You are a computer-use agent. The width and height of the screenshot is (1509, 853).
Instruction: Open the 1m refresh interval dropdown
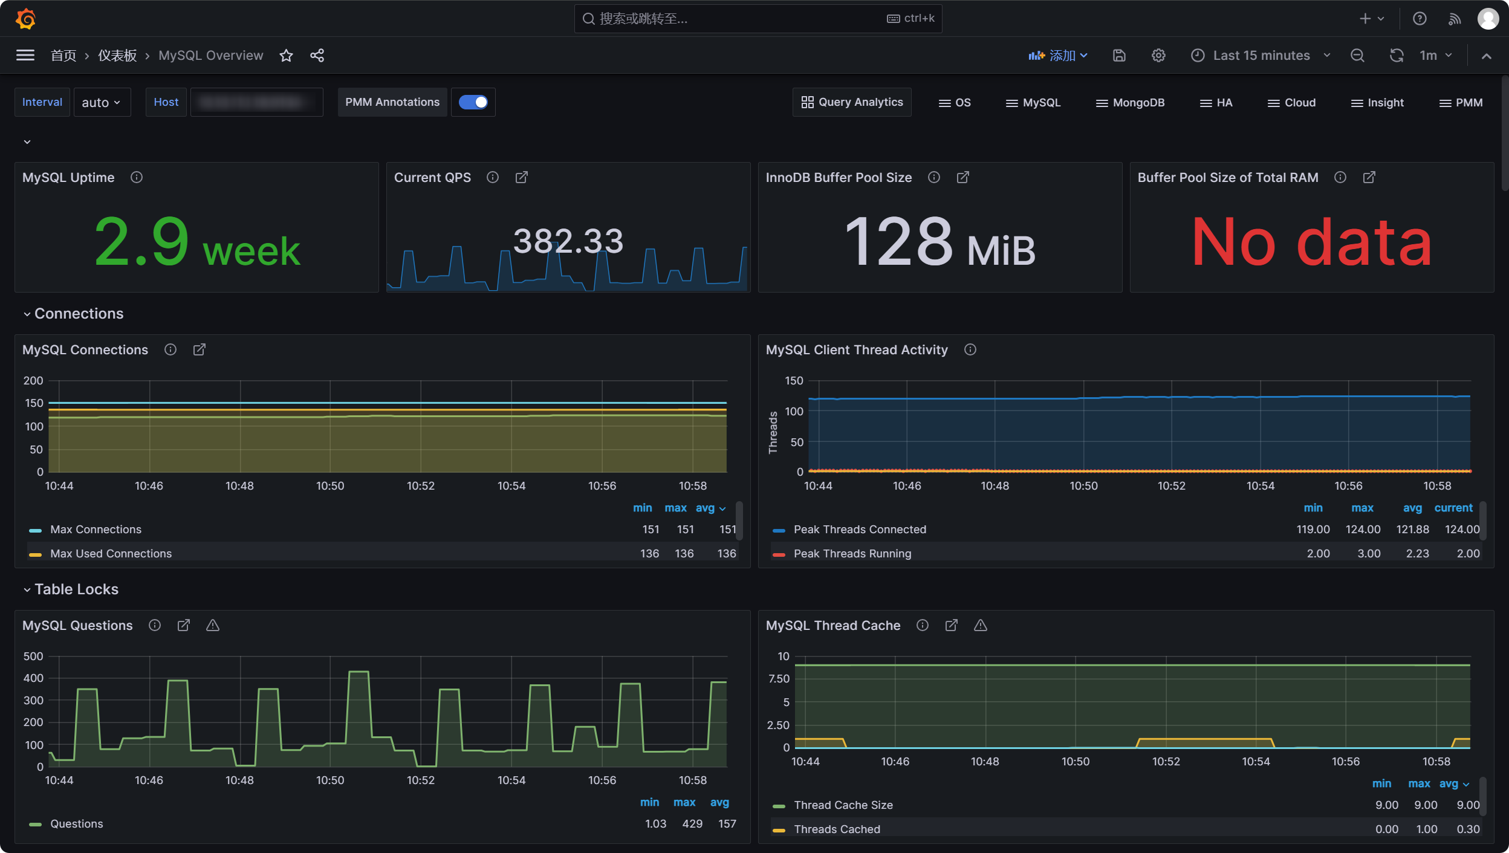pyautogui.click(x=1436, y=56)
